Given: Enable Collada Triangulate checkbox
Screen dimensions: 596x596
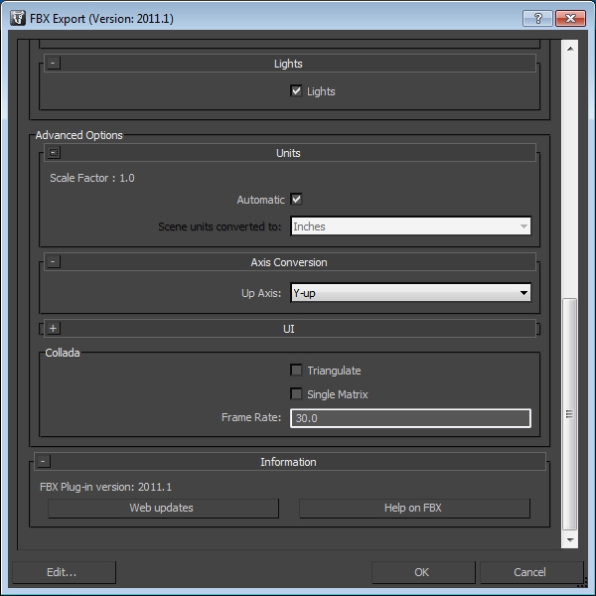Looking at the screenshot, I should [x=296, y=370].
